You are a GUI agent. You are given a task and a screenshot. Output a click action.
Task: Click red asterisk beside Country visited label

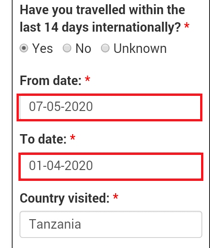(116, 197)
